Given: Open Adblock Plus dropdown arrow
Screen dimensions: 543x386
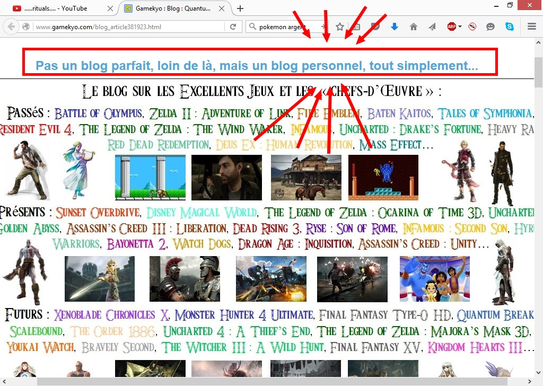Looking at the screenshot, I should (x=460, y=27).
